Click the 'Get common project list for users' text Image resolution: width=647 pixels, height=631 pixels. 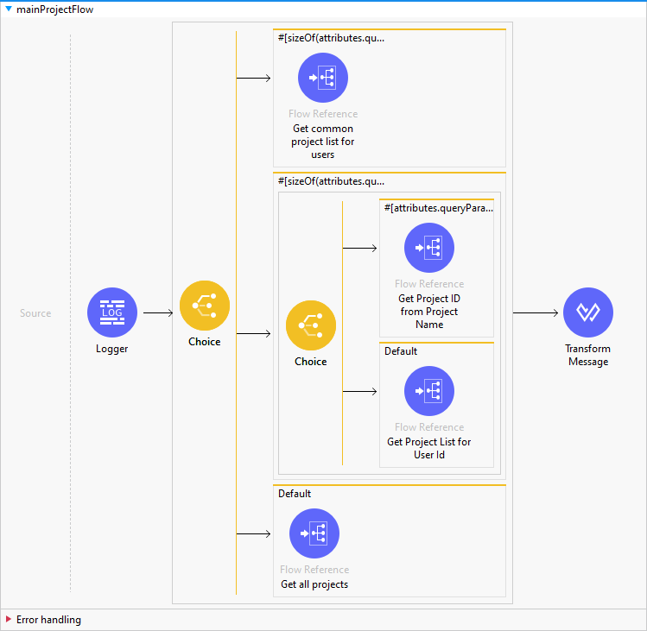pos(323,142)
